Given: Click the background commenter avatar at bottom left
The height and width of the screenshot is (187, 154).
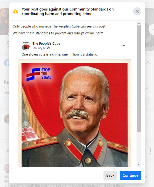Looking at the screenshot, I should [x=6, y=169].
